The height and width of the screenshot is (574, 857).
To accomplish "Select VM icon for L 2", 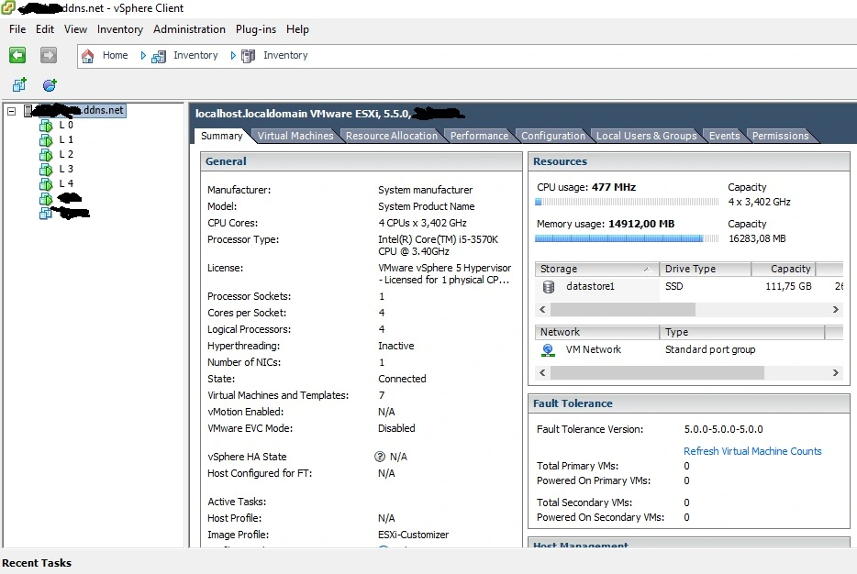I will coord(46,155).
